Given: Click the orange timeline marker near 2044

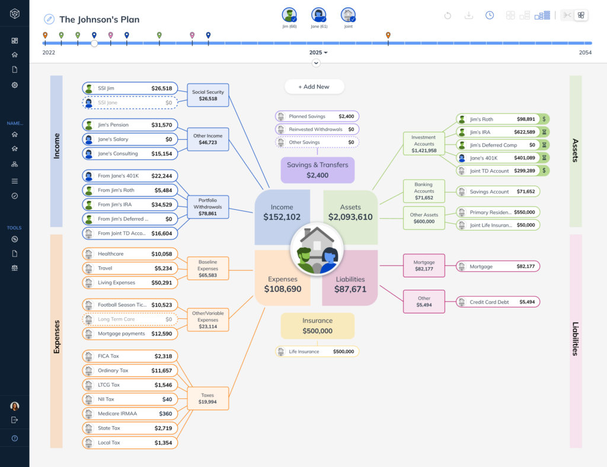Looking at the screenshot, I should [388, 35].
